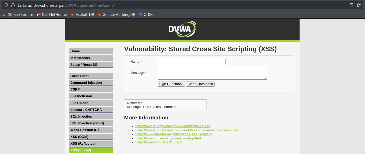Click inside the Name input field

coord(191,61)
